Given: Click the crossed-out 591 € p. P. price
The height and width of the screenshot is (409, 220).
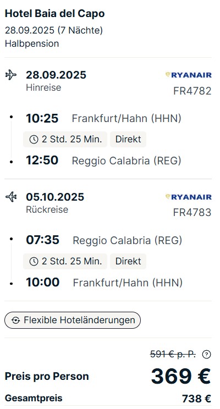Looking at the screenshot, I should [x=173, y=354].
